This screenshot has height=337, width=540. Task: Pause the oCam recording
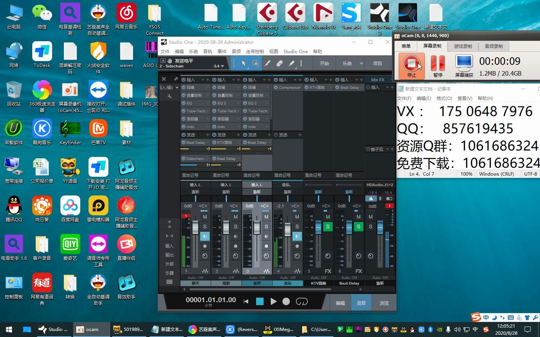[x=438, y=66]
